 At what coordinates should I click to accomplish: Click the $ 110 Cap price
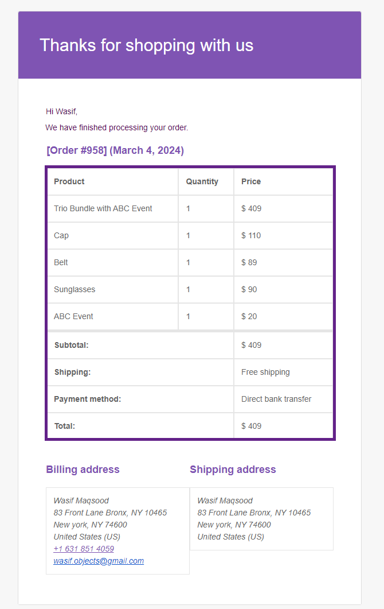251,235
